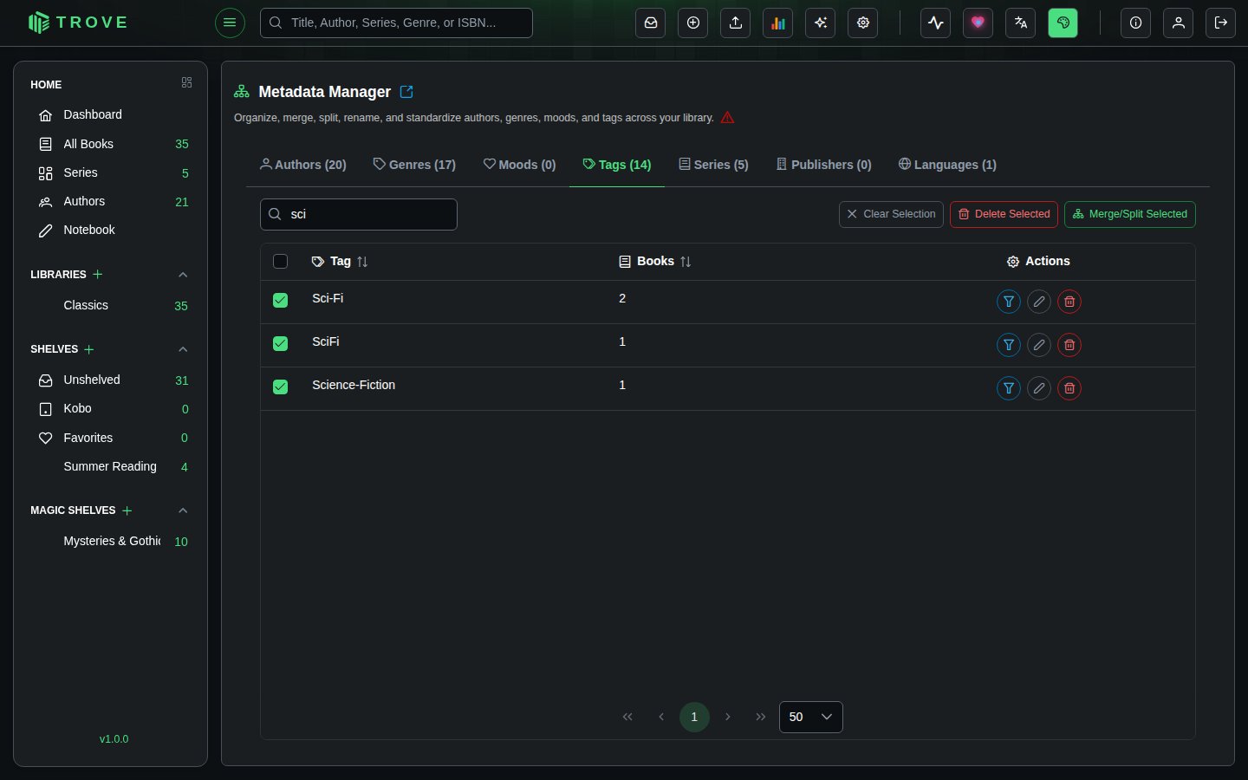Viewport: 1248px width, 780px height.
Task: Click the logout icon at top right
Action: (x=1221, y=23)
